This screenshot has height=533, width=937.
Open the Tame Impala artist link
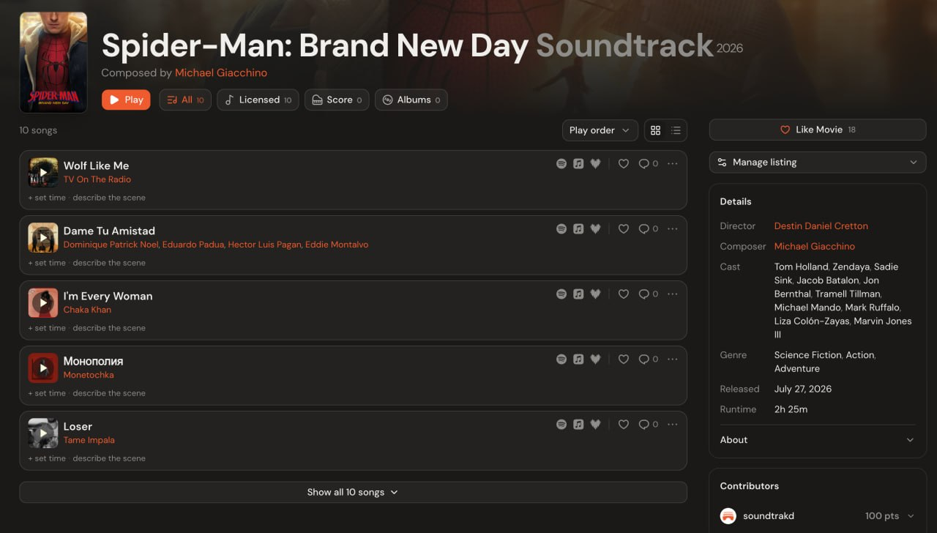click(89, 440)
